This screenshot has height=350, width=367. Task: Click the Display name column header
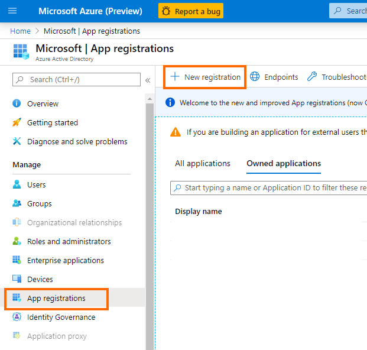pos(199,212)
